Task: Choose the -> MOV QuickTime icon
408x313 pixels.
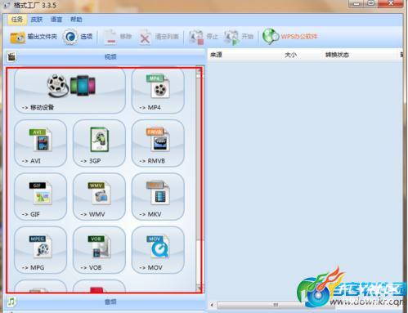Action: pyautogui.click(x=158, y=250)
